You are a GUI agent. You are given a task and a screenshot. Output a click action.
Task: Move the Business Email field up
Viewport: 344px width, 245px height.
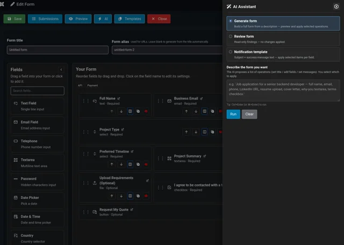coord(187,111)
